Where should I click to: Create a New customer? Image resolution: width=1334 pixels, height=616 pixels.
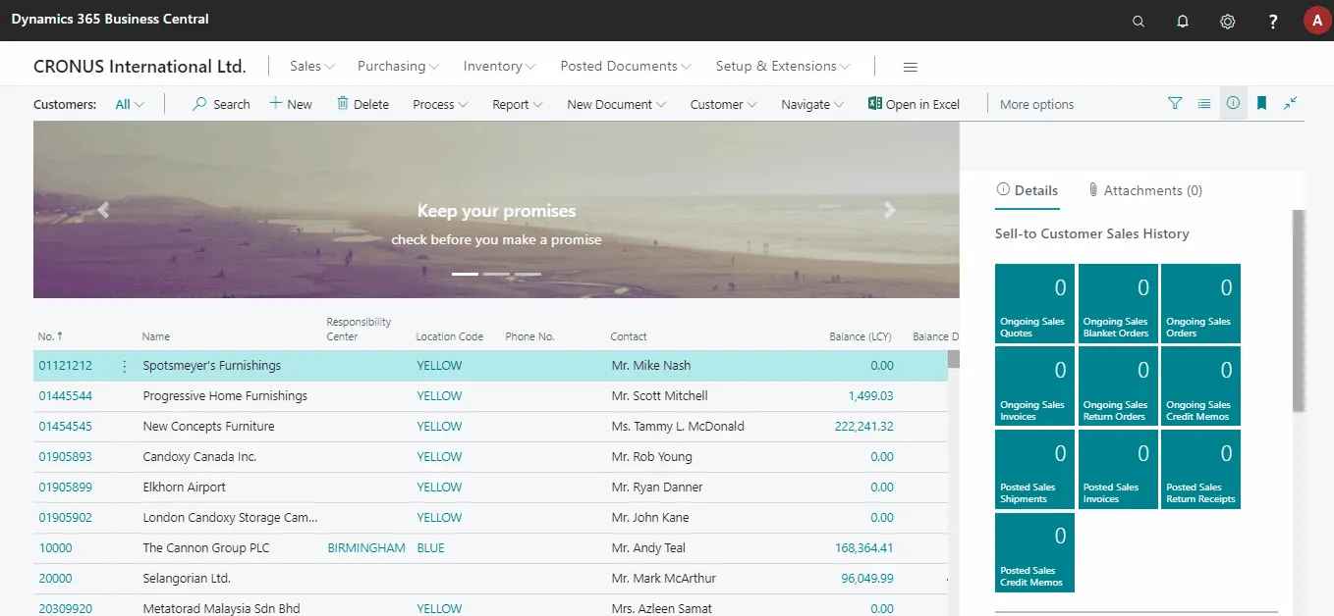tap(291, 104)
